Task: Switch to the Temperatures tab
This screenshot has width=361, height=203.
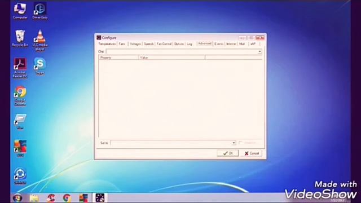Action: [107, 44]
